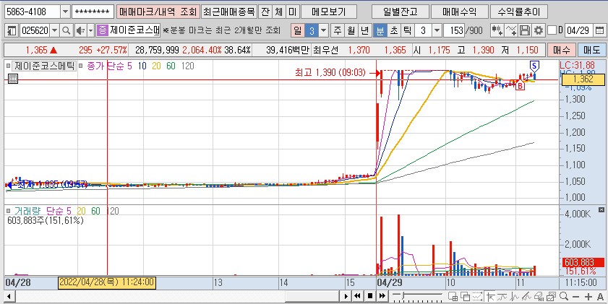Expand the minute interval 3 dropdown

437,30
